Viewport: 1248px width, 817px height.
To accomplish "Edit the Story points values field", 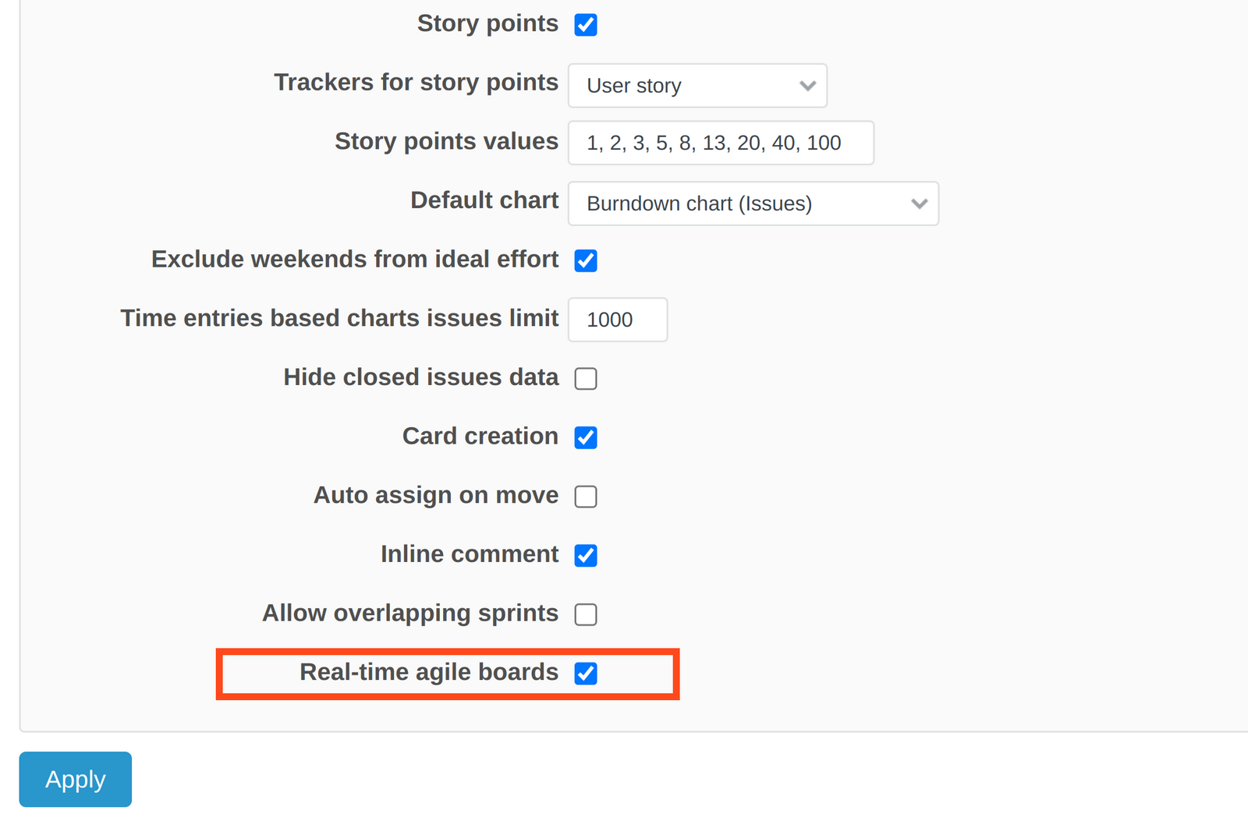I will [720, 143].
